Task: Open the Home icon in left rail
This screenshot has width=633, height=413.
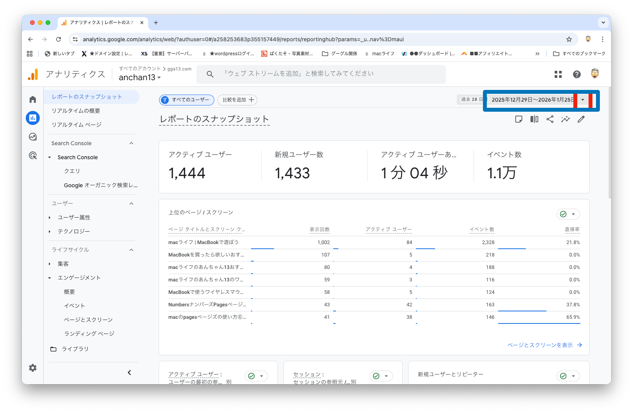Action: point(33,100)
